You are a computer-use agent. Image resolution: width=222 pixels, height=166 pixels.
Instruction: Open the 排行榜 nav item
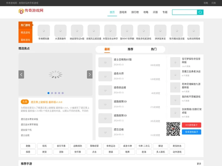[135, 12]
